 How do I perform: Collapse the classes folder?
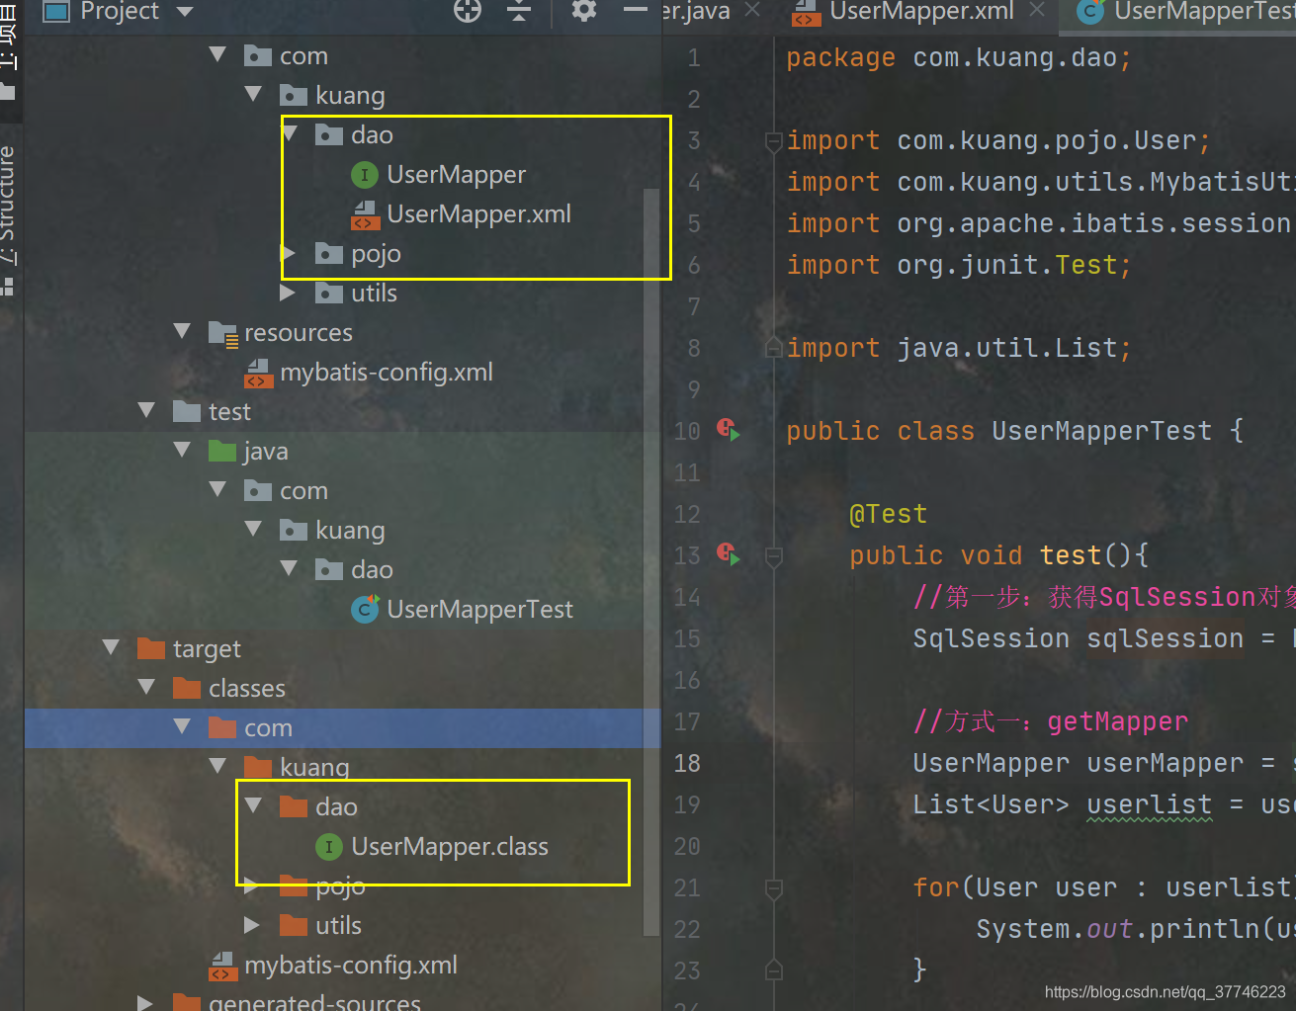click(x=147, y=688)
